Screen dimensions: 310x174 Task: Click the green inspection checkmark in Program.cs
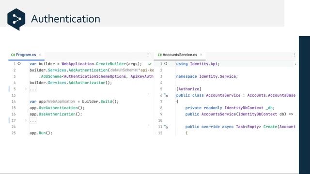tap(150, 64)
